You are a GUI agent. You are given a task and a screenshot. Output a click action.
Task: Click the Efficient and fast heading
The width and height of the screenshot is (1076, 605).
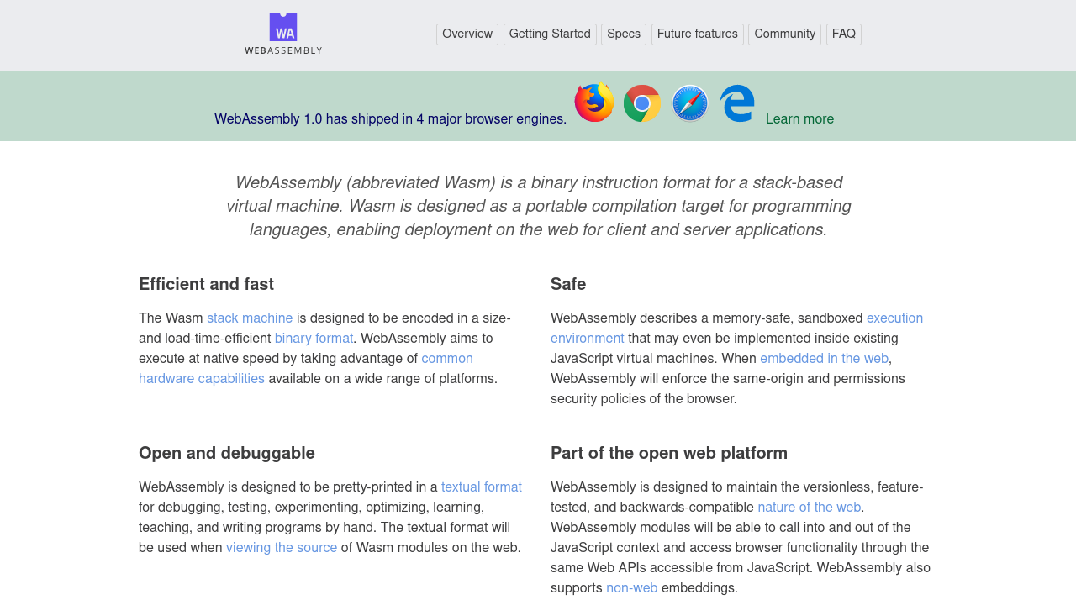[x=206, y=284]
